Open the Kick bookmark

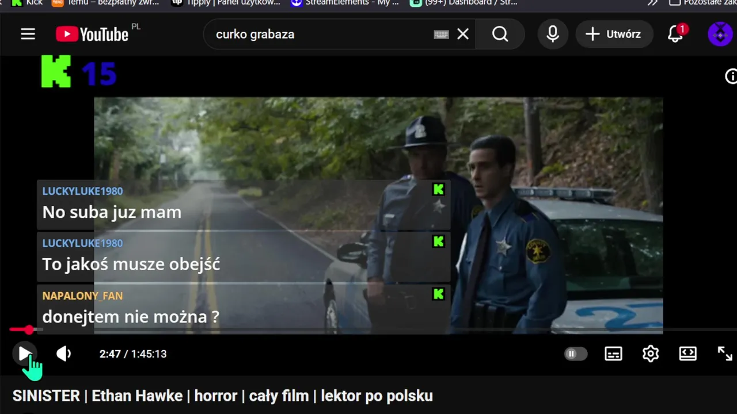coord(26,3)
